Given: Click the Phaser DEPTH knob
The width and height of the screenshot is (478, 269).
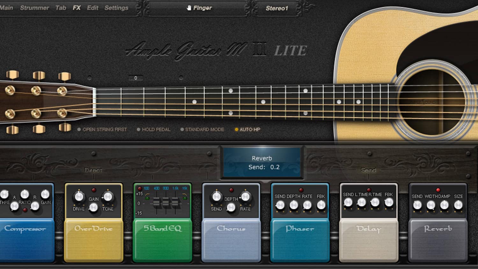Looking at the screenshot, I should pos(293,205).
